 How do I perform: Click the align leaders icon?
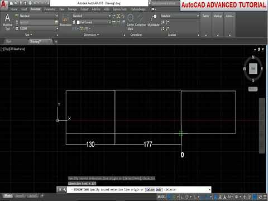pos(162,28)
